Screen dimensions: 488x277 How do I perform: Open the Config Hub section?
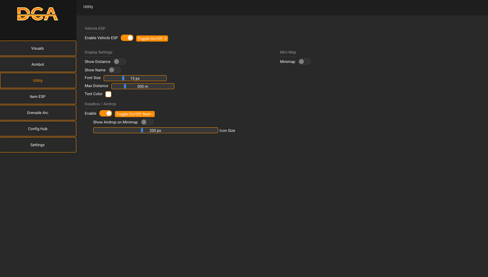pos(38,128)
